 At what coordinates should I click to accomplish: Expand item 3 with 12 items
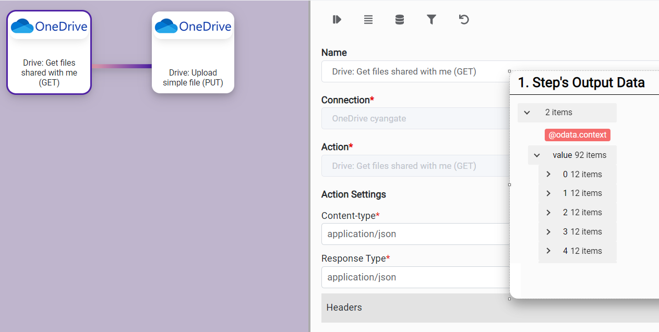pyautogui.click(x=548, y=232)
